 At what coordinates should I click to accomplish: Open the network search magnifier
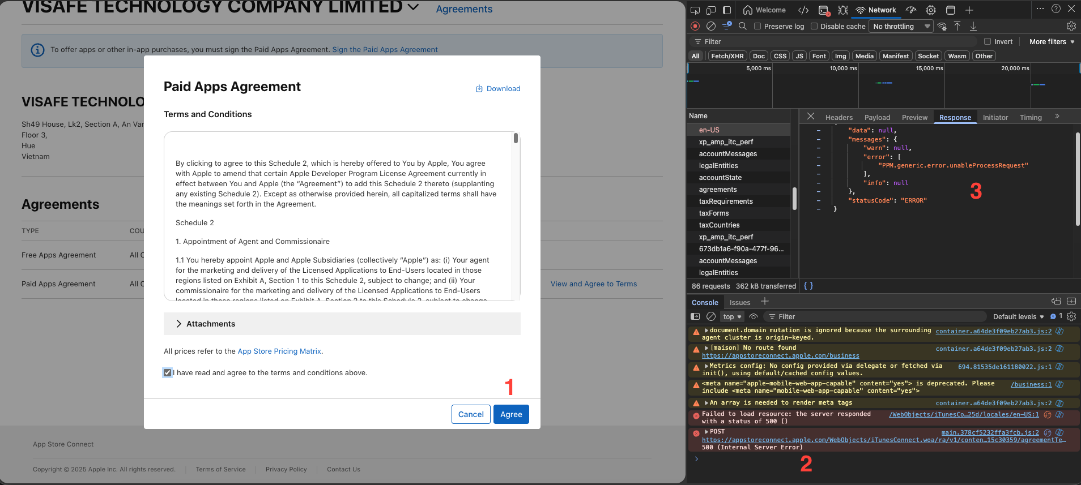pos(742,26)
